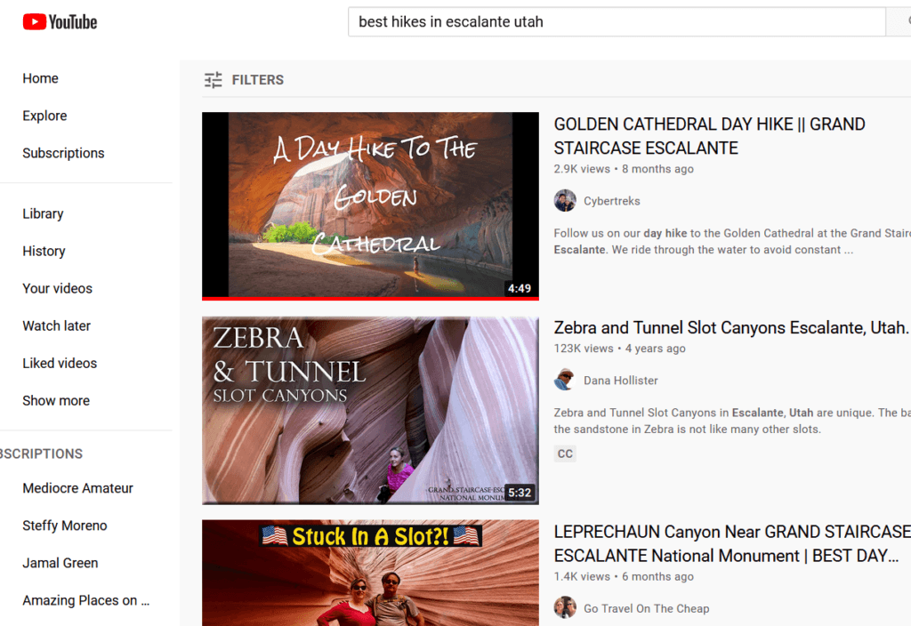
Task: Click the Dana Hollister channel avatar
Action: (565, 381)
